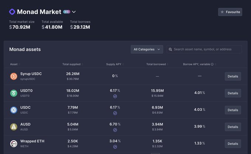
Task: Open Details for Syrup USDC
Action: [x=233, y=76]
